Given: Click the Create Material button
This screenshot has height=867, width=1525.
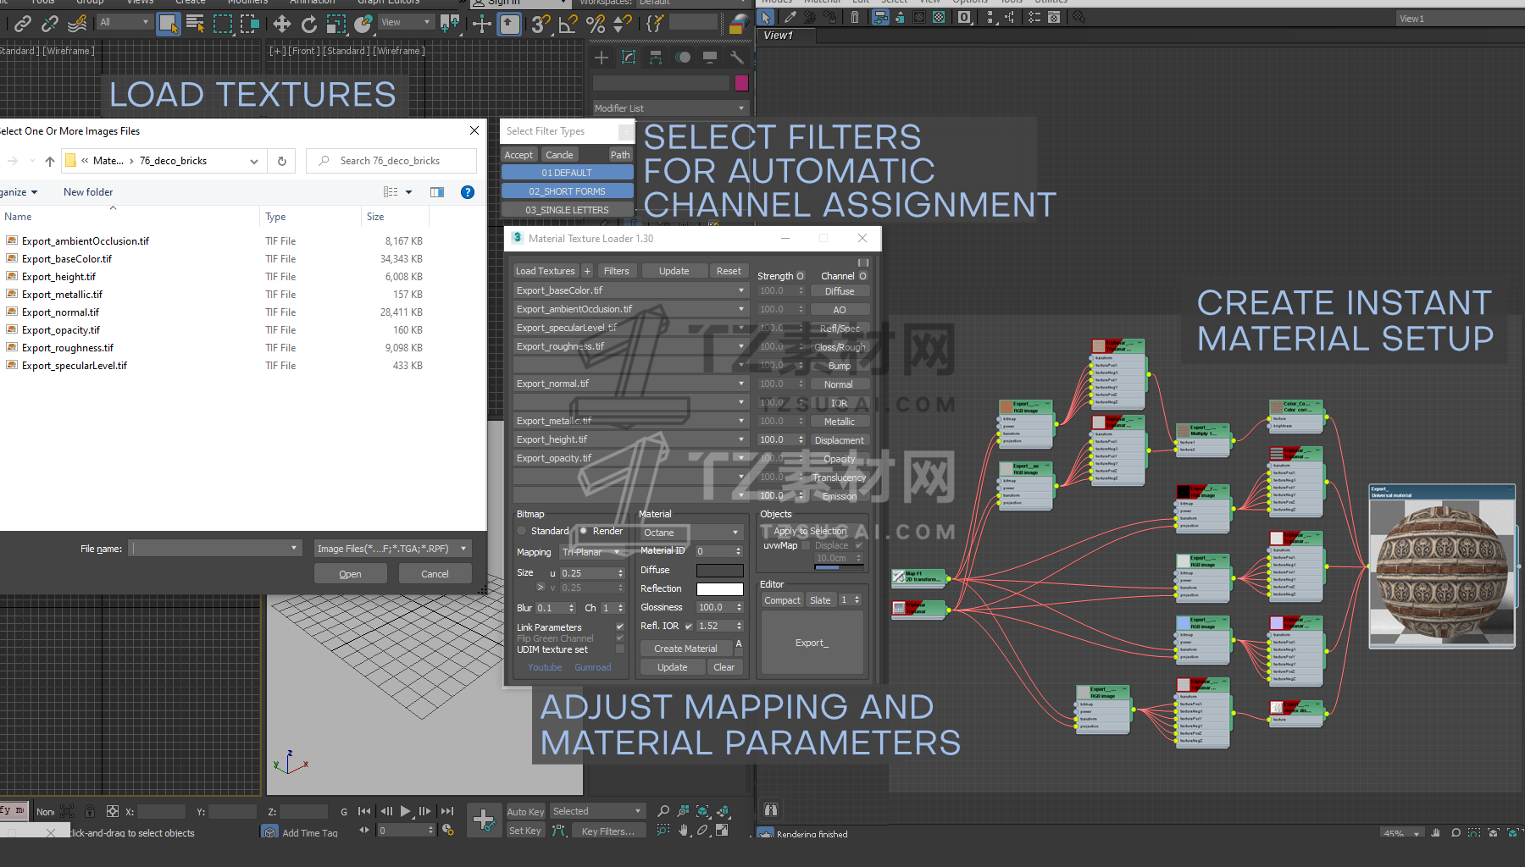Looking at the screenshot, I should point(685,649).
